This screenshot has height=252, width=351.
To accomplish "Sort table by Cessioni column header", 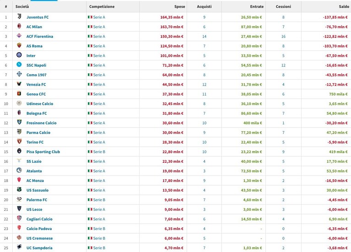I will (x=283, y=6).
